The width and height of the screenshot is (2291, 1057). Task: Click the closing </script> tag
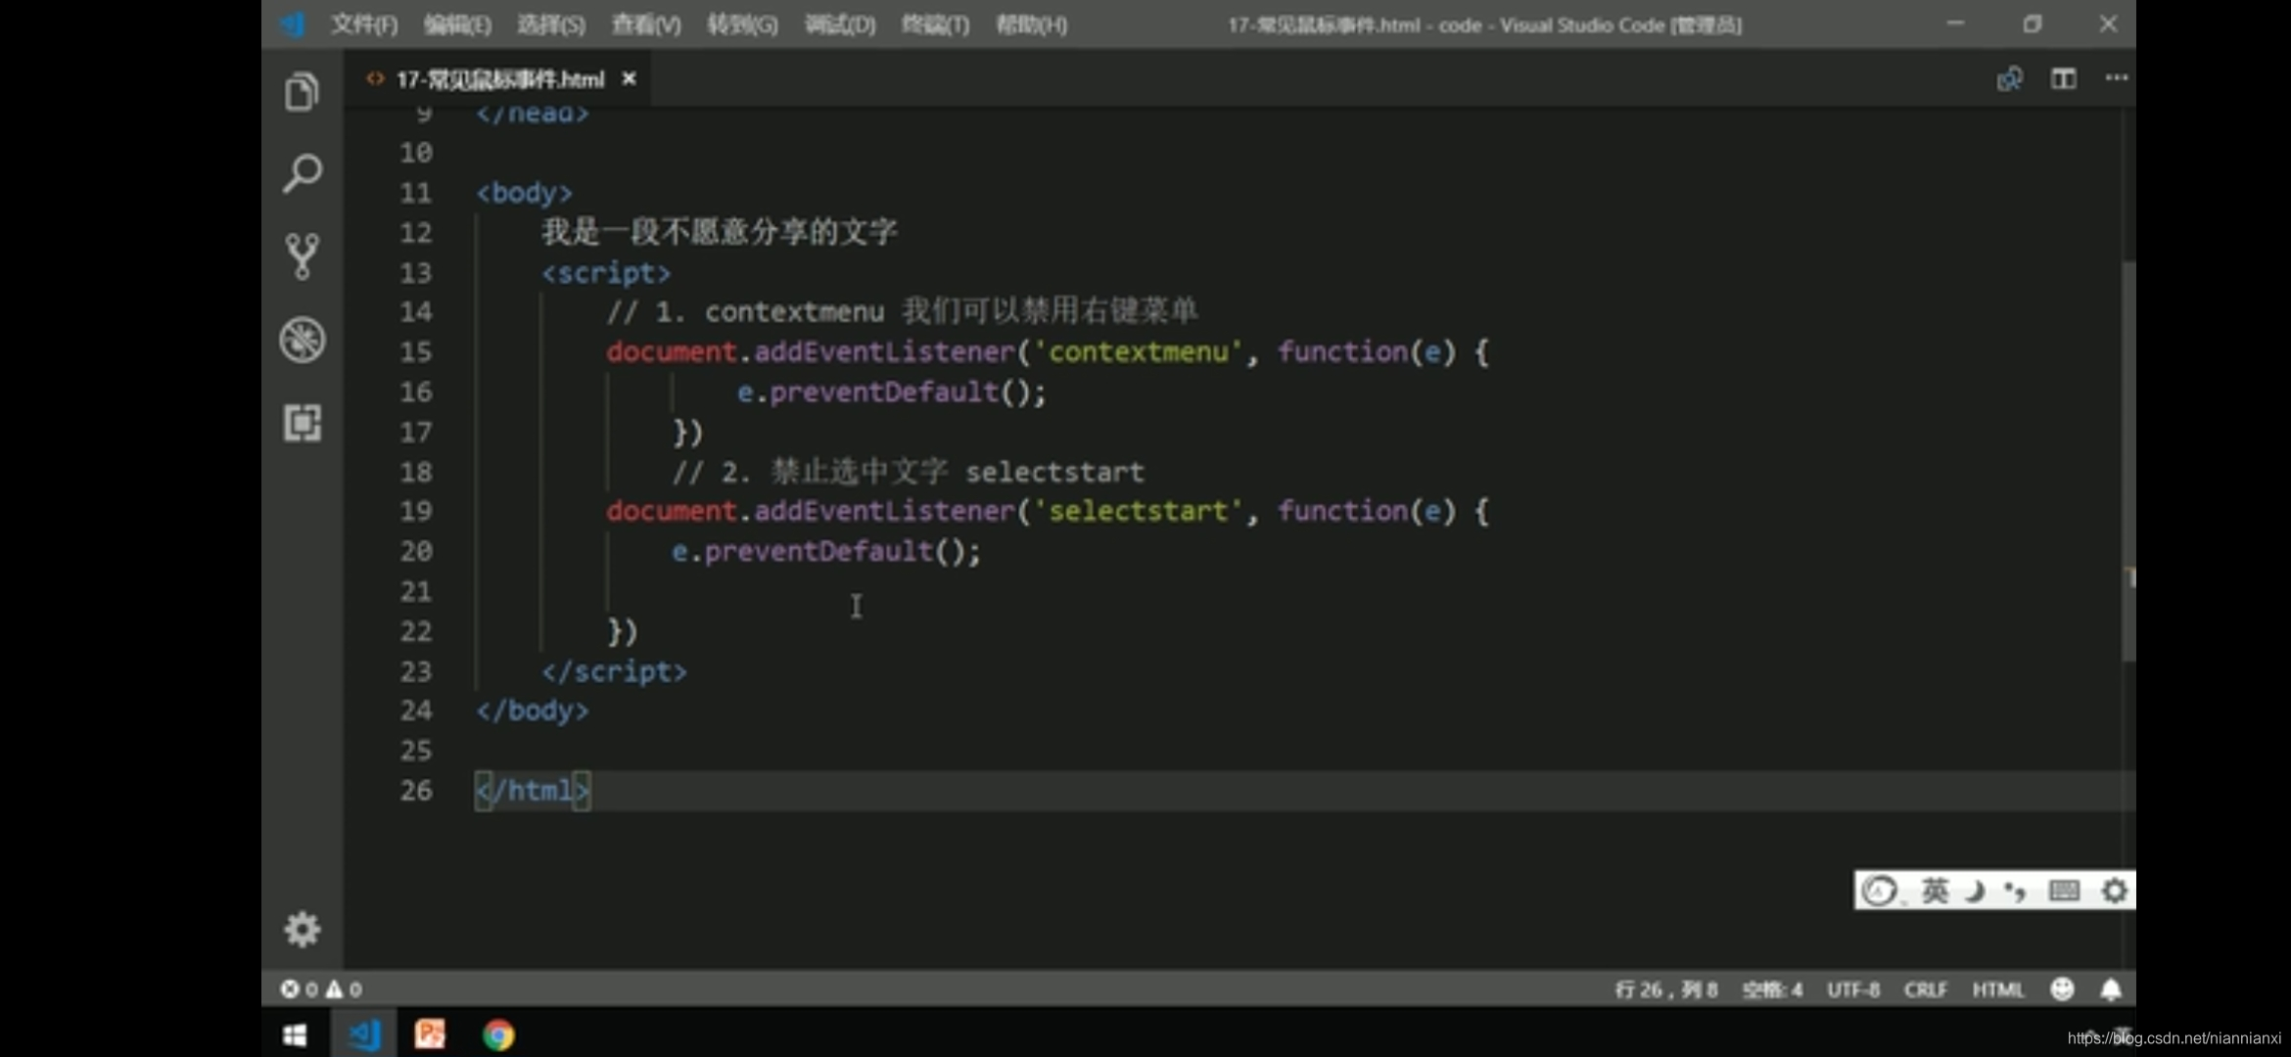tap(615, 671)
